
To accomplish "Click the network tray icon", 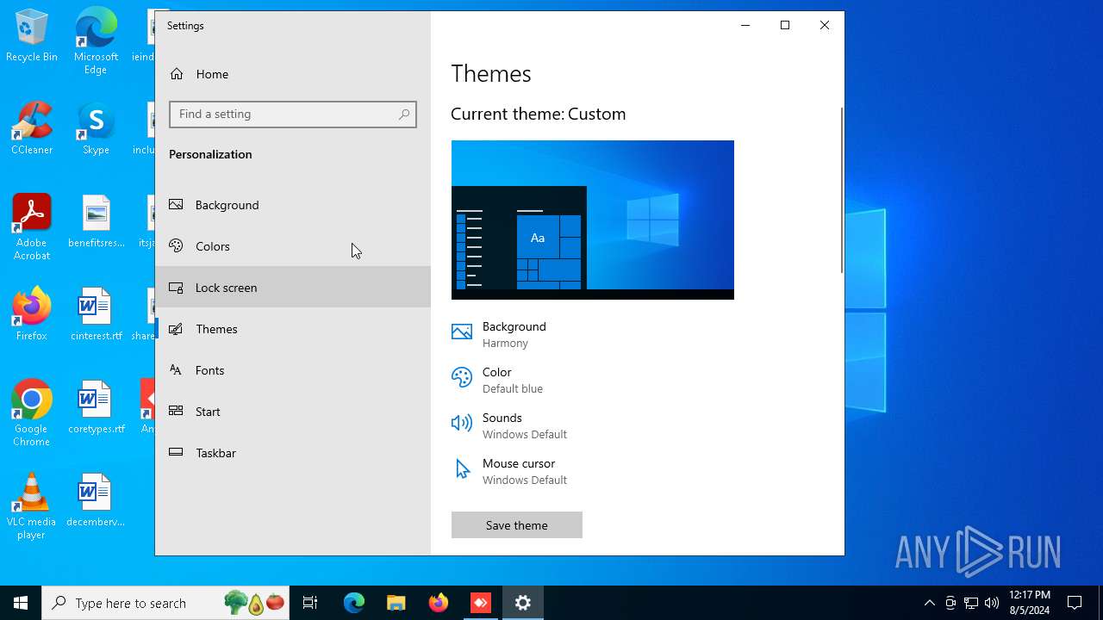I will tap(971, 603).
